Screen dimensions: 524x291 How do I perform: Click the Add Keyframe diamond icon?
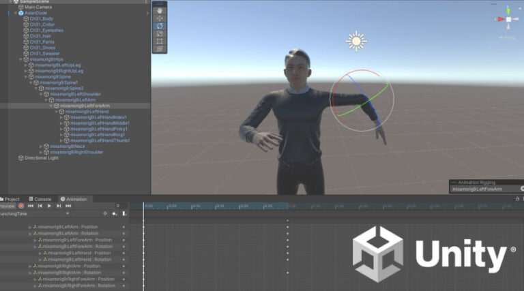104,213
